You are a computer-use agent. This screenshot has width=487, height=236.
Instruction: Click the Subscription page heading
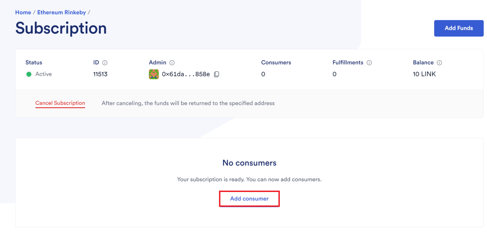(x=61, y=28)
